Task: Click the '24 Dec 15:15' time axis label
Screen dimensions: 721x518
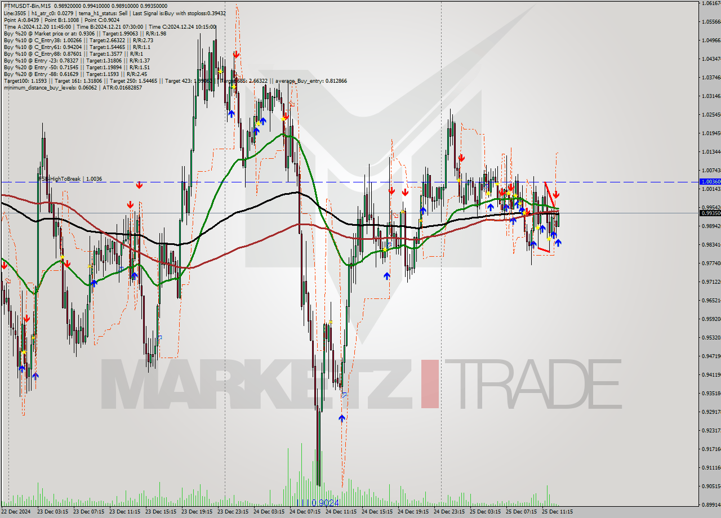Action: (377, 512)
